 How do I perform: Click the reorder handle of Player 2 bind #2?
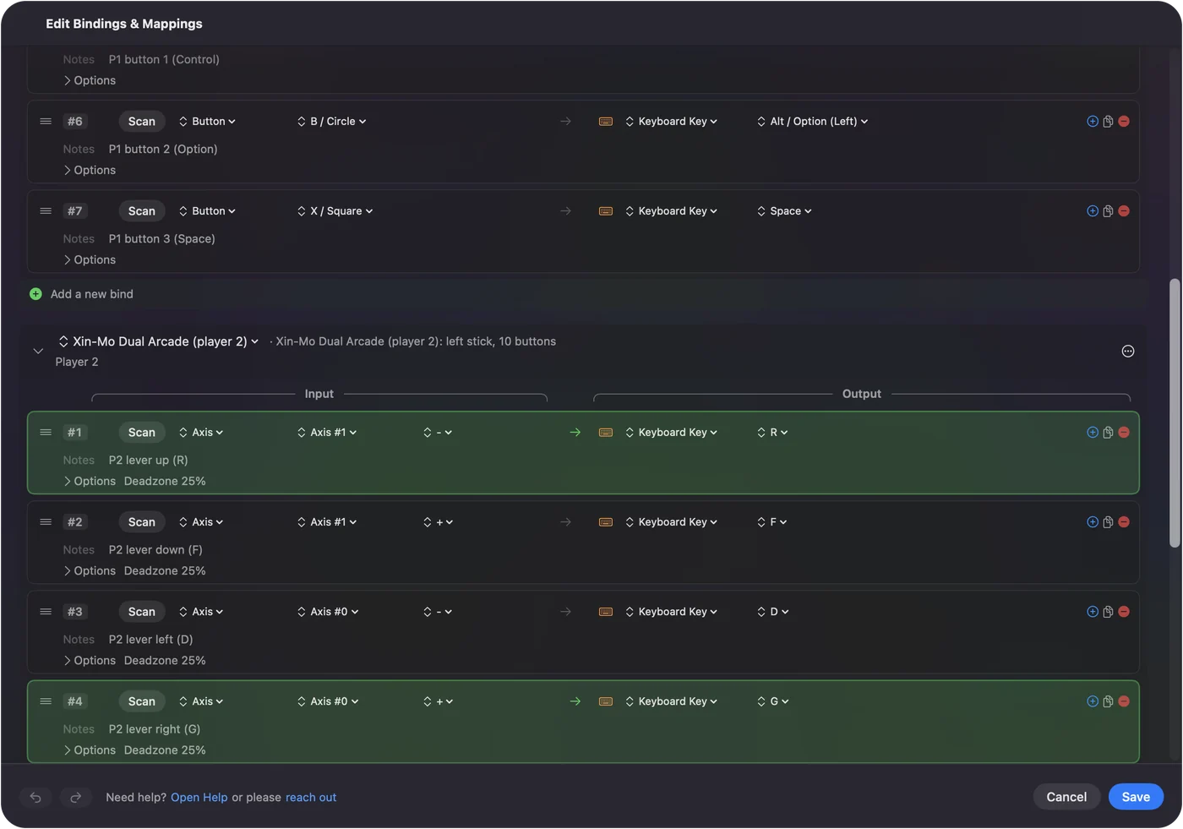[46, 522]
